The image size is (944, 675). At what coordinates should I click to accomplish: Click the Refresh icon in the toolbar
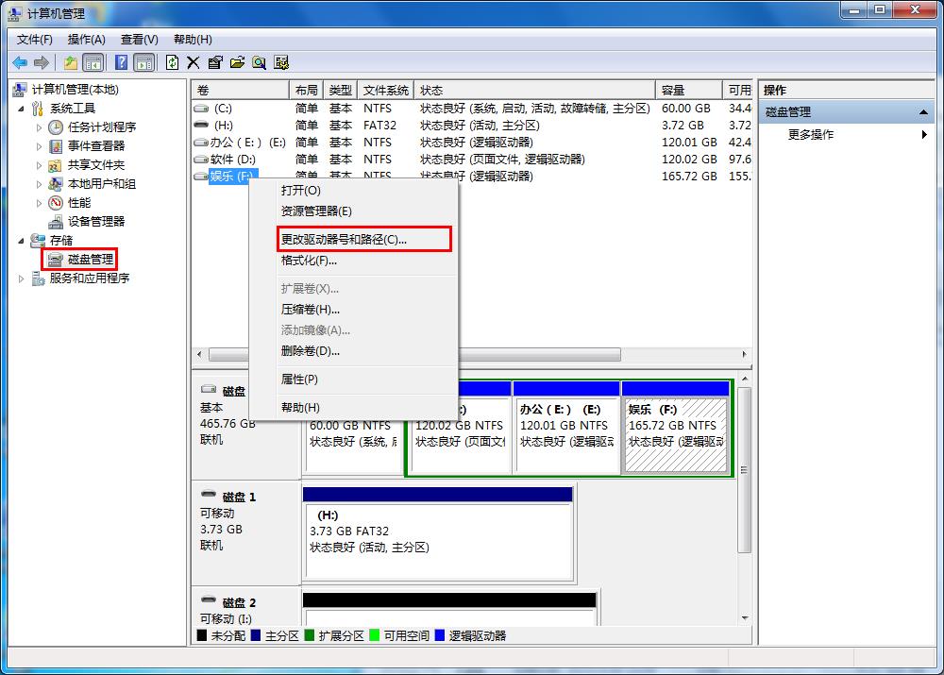172,62
